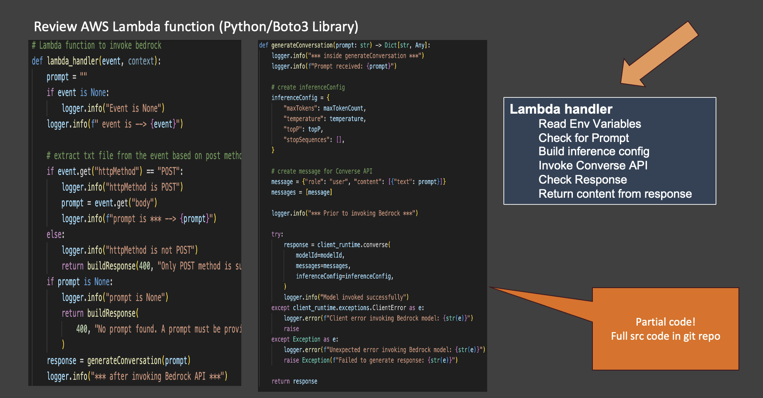This screenshot has height=398, width=763.
Task: Click the comment '# Lambda function to invoke bedrock'
Action: (x=97, y=45)
